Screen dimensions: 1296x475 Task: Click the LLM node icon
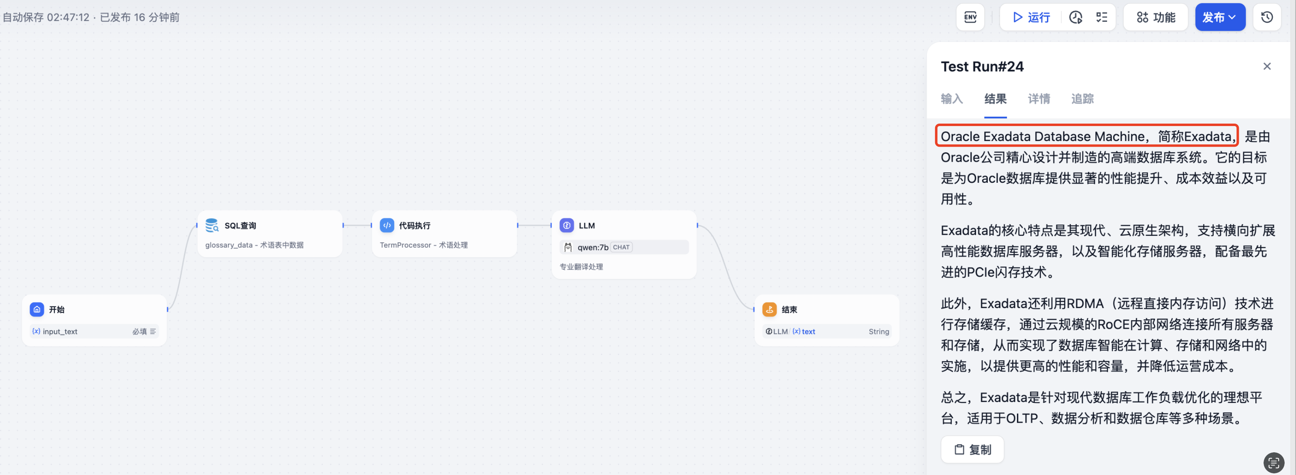pyautogui.click(x=566, y=225)
